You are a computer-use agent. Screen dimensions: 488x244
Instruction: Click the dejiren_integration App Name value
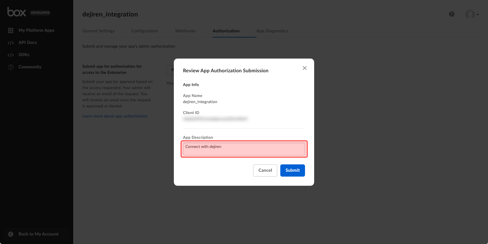point(200,102)
